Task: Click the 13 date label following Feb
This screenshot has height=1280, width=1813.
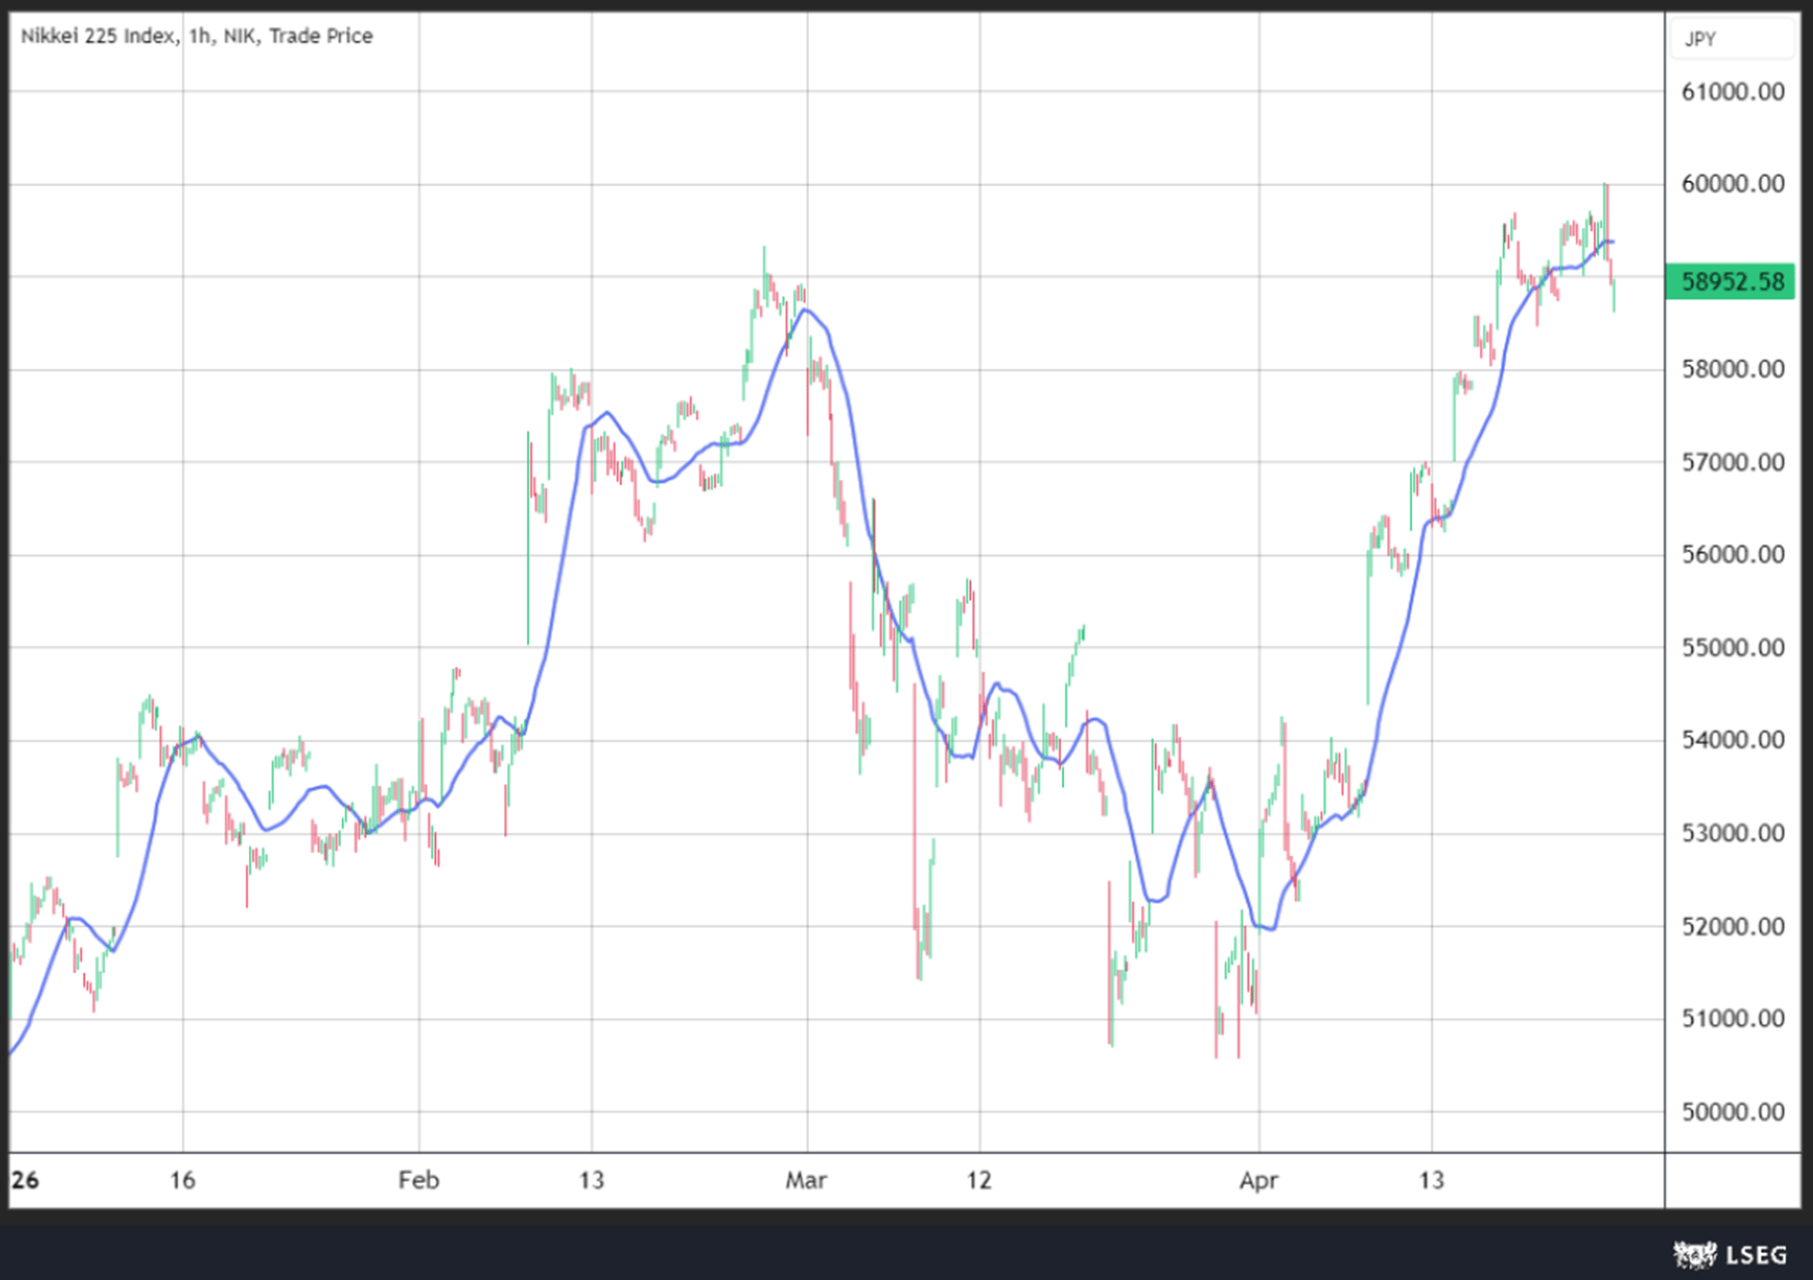Action: point(591,1181)
